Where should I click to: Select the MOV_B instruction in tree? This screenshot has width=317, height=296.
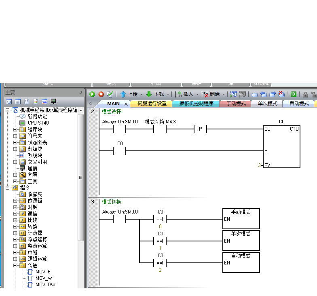point(43,272)
